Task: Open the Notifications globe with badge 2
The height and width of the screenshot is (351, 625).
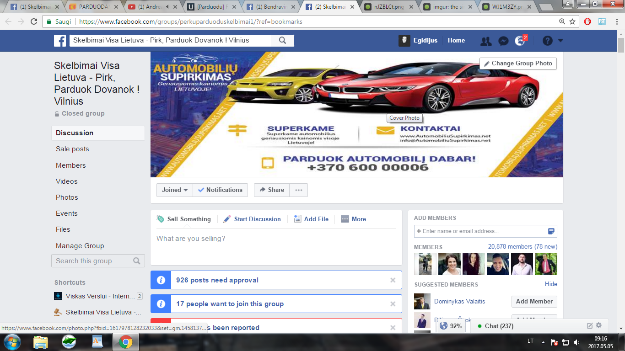Action: [520, 41]
